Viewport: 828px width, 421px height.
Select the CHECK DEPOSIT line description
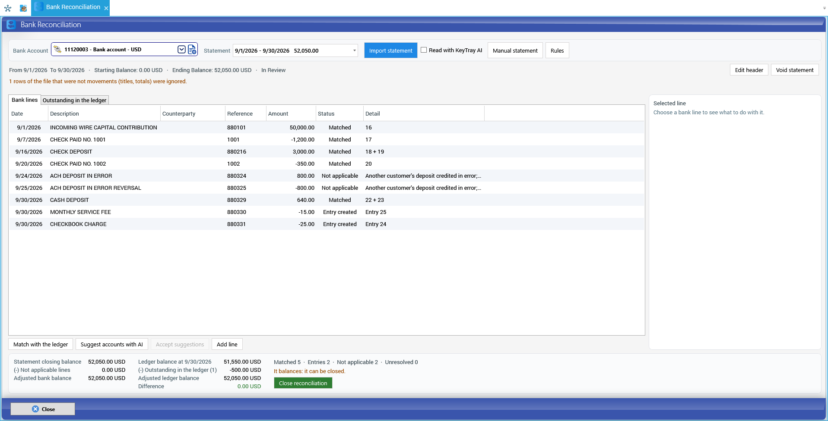tap(71, 151)
